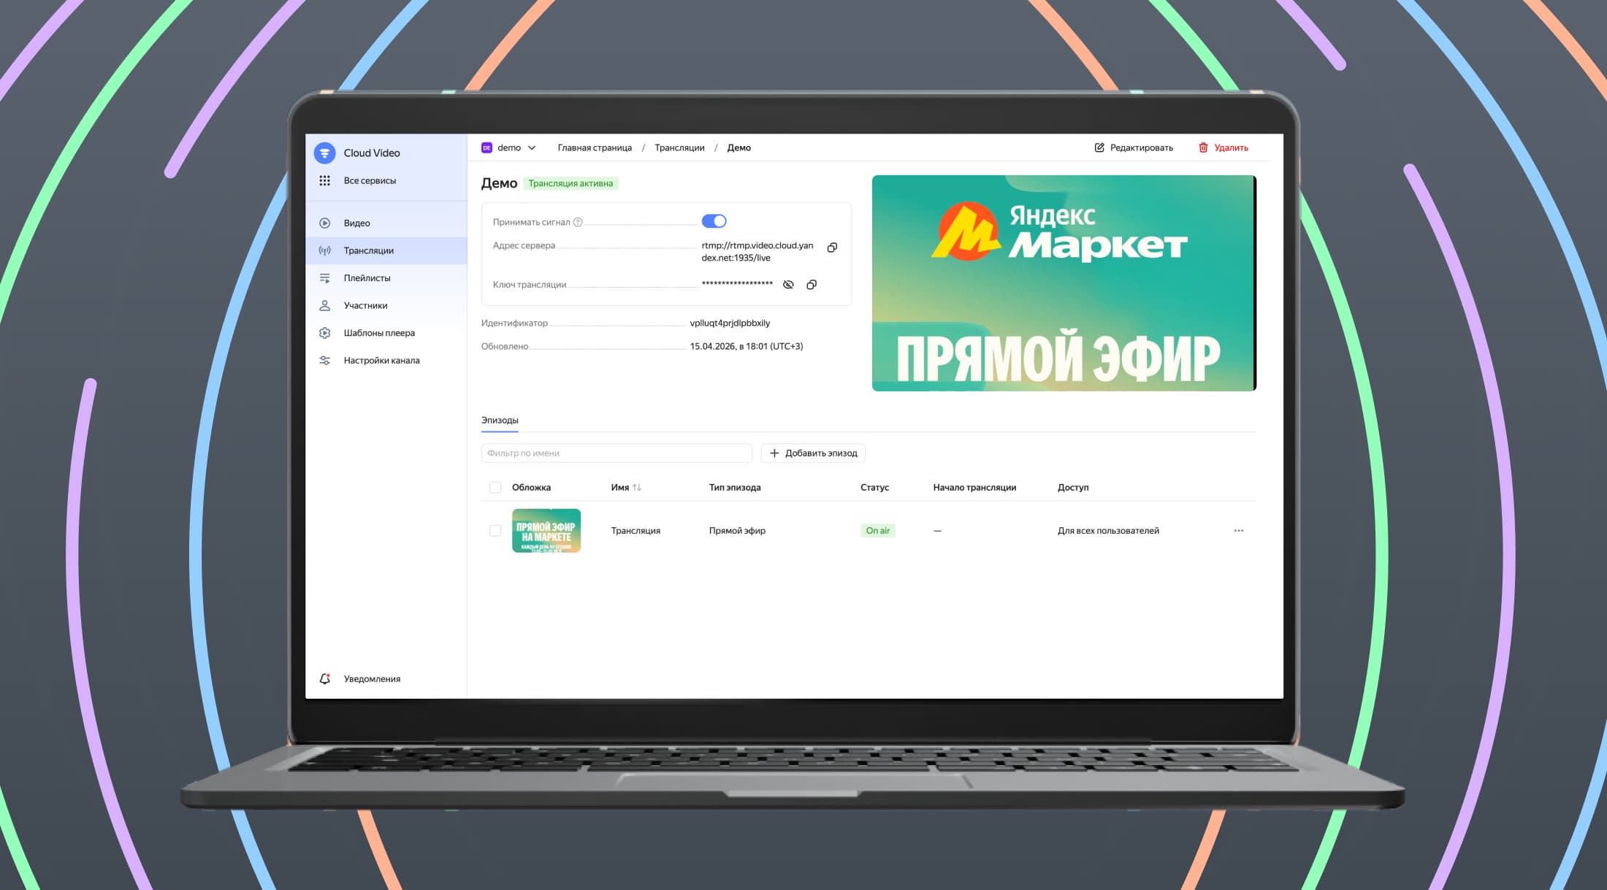
Task: Click the Добавить эпизод button
Action: click(x=813, y=453)
